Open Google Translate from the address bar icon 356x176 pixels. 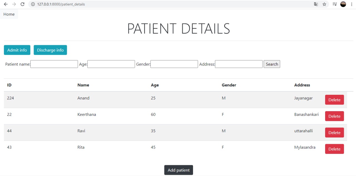(x=316, y=4)
